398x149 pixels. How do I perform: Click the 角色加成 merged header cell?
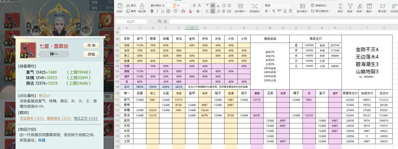[270, 39]
